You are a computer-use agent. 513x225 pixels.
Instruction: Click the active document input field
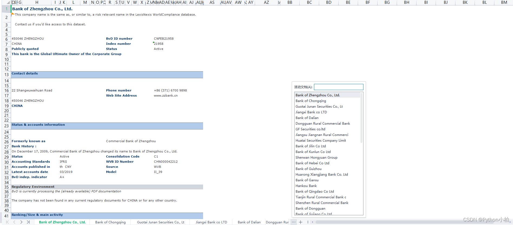tap(339, 87)
